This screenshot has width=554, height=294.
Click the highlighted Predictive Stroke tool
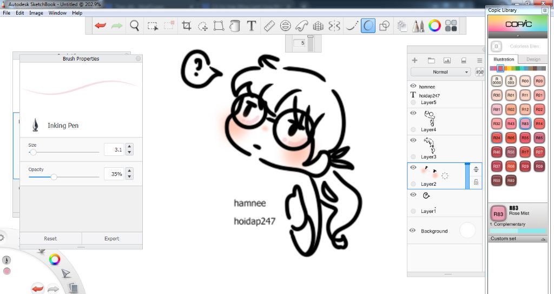click(x=368, y=25)
